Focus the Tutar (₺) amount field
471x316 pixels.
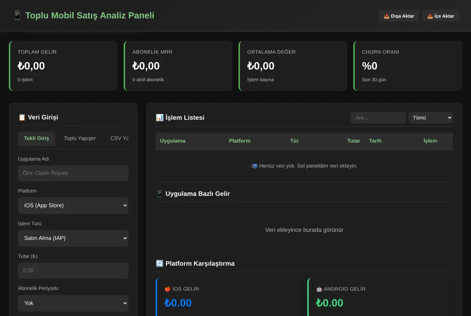click(x=73, y=271)
